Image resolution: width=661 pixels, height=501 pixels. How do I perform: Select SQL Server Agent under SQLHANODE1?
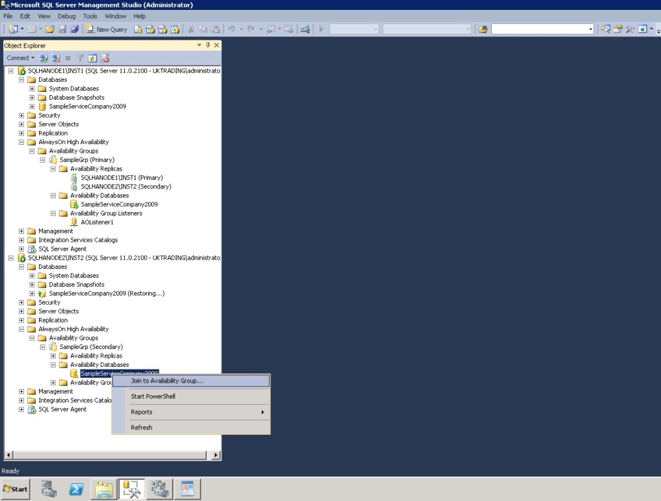[62, 249]
